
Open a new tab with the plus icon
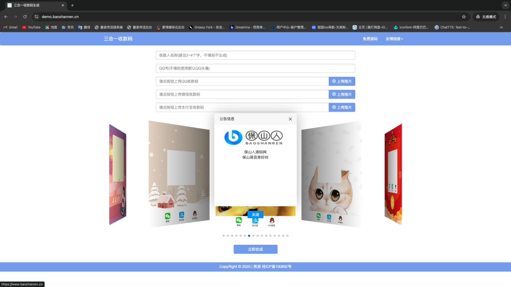(72, 5)
